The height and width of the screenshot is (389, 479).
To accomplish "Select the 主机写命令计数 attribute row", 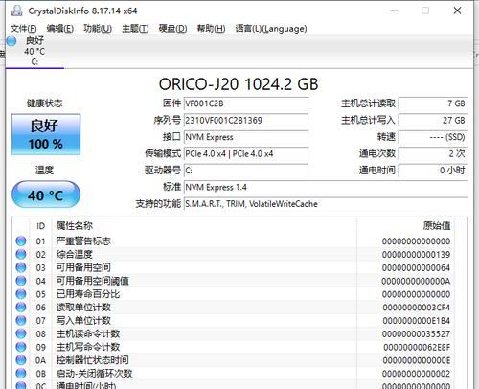I will pos(233,347).
